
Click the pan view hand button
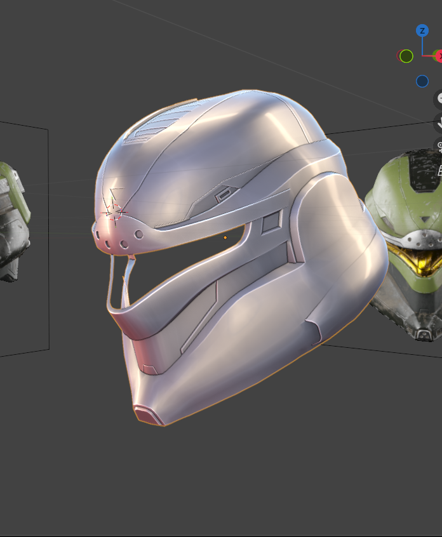click(439, 123)
